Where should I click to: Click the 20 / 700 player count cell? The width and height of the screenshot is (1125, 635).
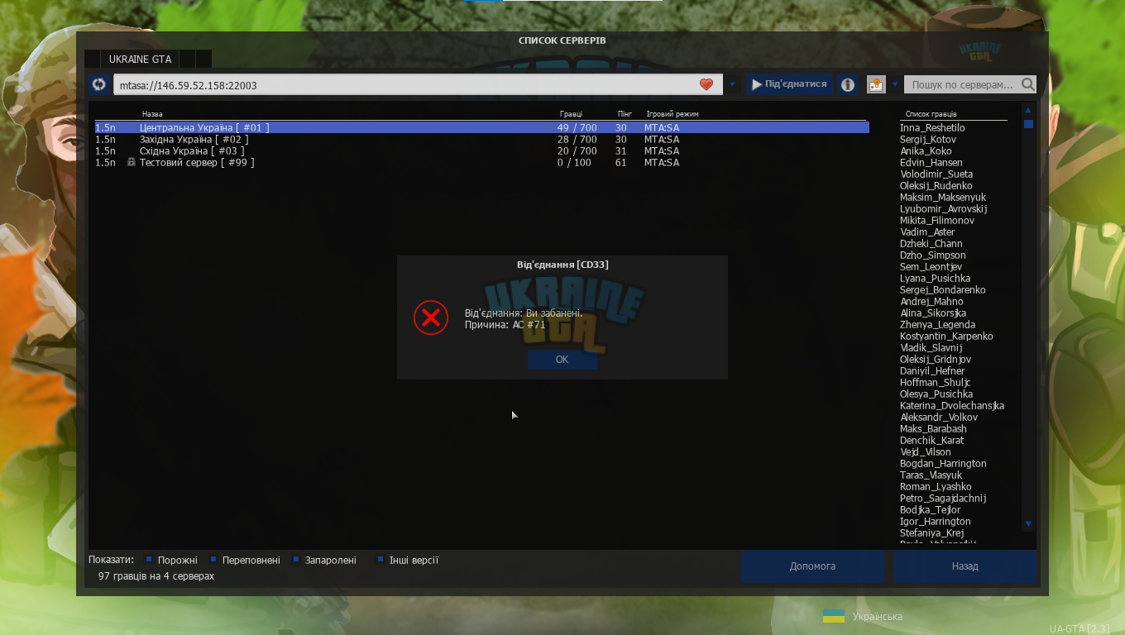(x=577, y=151)
